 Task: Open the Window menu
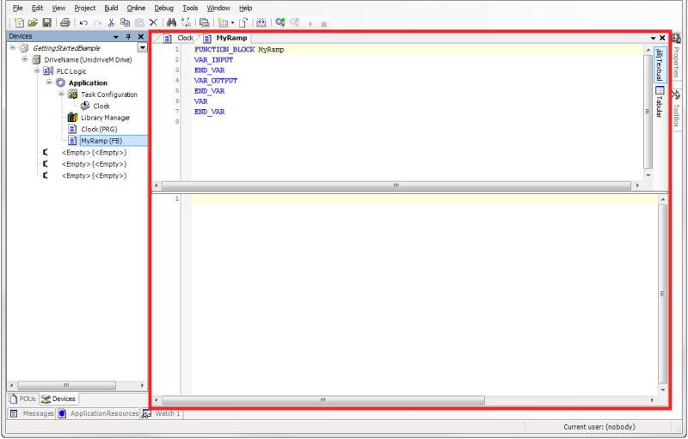[218, 8]
